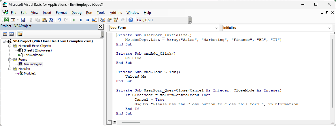Image resolution: width=336 pixels, height=126 pixels.
Task: Open the Format menu
Action: point(61,13)
